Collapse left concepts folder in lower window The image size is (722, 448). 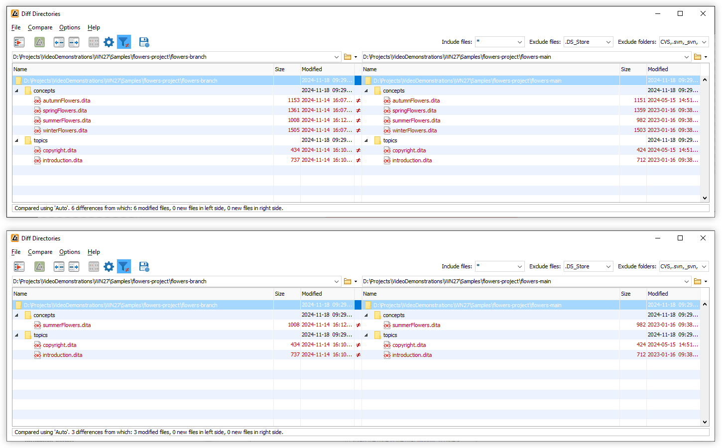(x=16, y=315)
